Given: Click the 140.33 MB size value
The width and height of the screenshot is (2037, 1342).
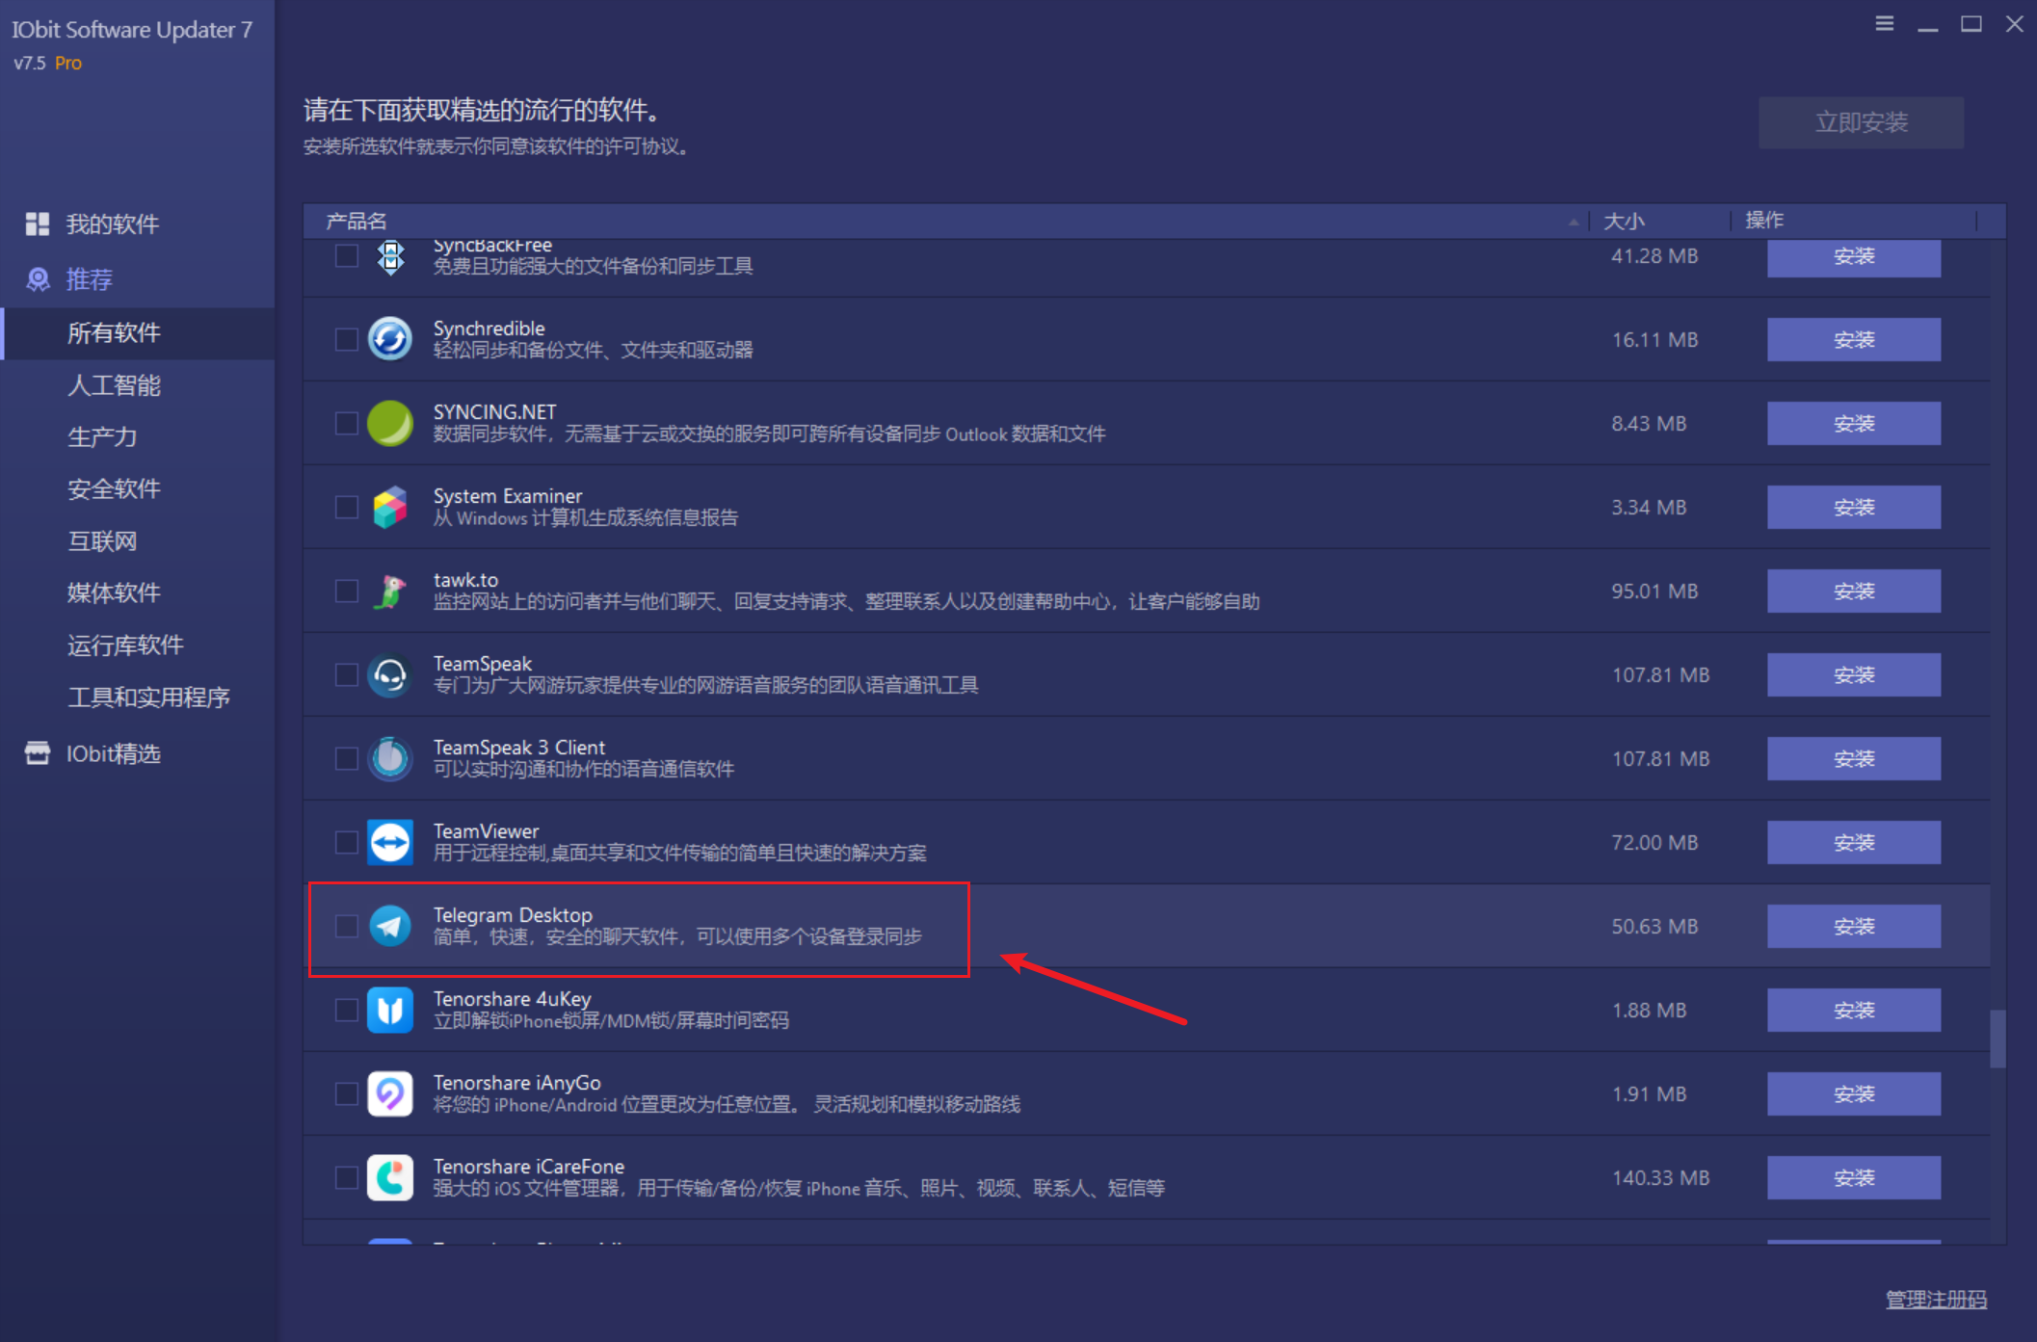Looking at the screenshot, I should click(1660, 1177).
